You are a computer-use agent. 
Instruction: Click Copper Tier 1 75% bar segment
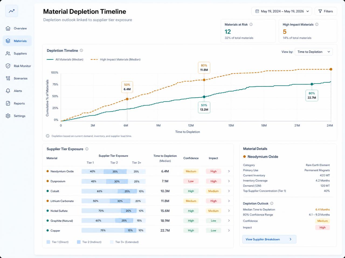[x=103, y=231]
